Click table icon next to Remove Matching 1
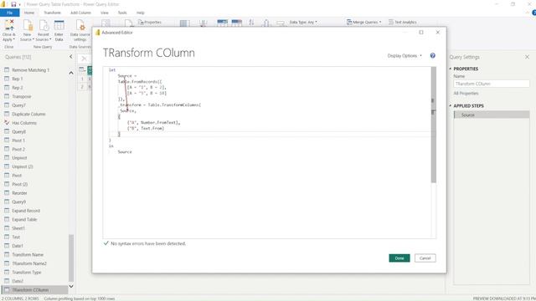Viewport: 536px width, 301px height. click(x=7, y=70)
